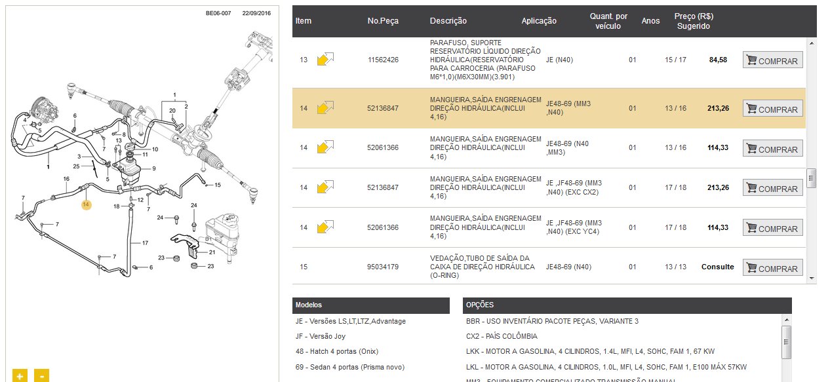Select '48 - Hatch 4 portas (Onix)' model
The width and height of the screenshot is (830, 382).
[x=337, y=351]
